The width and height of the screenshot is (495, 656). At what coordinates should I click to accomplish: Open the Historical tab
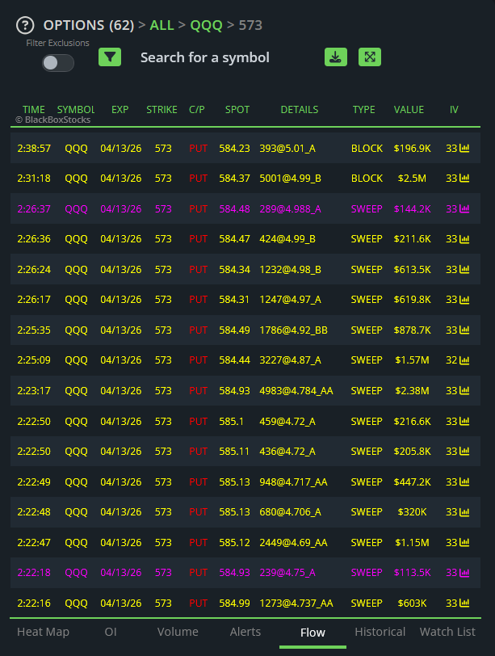380,632
